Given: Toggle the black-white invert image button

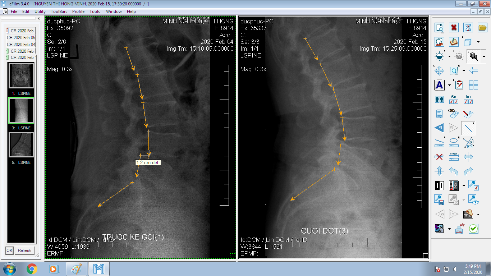Looking at the screenshot, I should coord(439,186).
